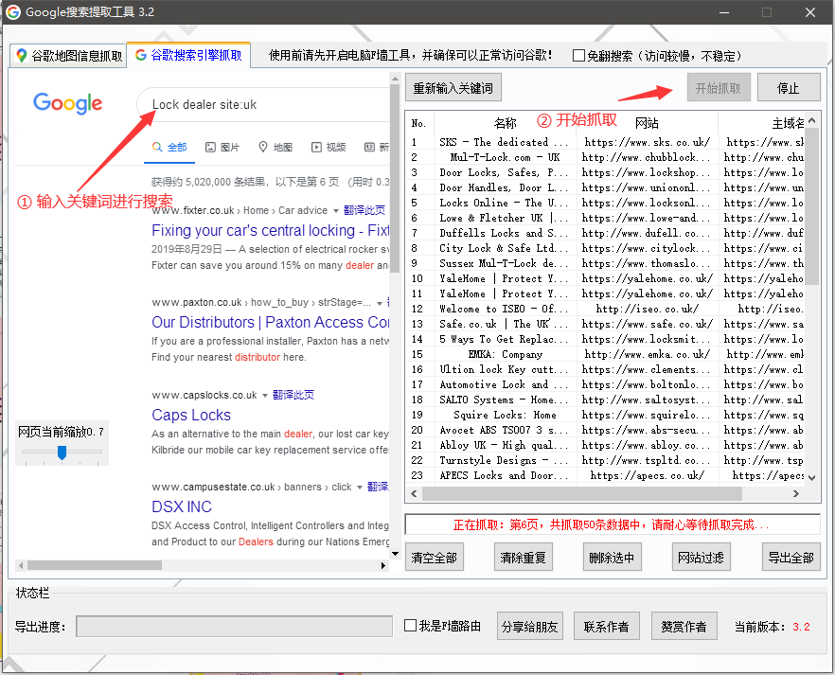Image resolution: width=835 pixels, height=675 pixels.
Task: Click the 开始抓取 button
Action: pos(718,87)
